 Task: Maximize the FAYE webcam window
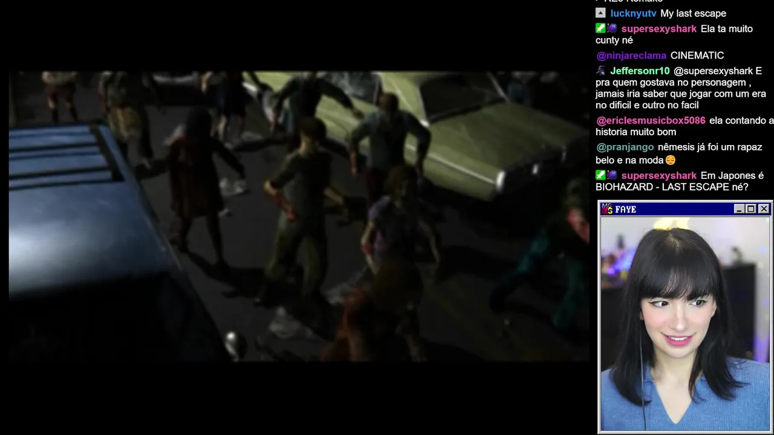click(750, 209)
